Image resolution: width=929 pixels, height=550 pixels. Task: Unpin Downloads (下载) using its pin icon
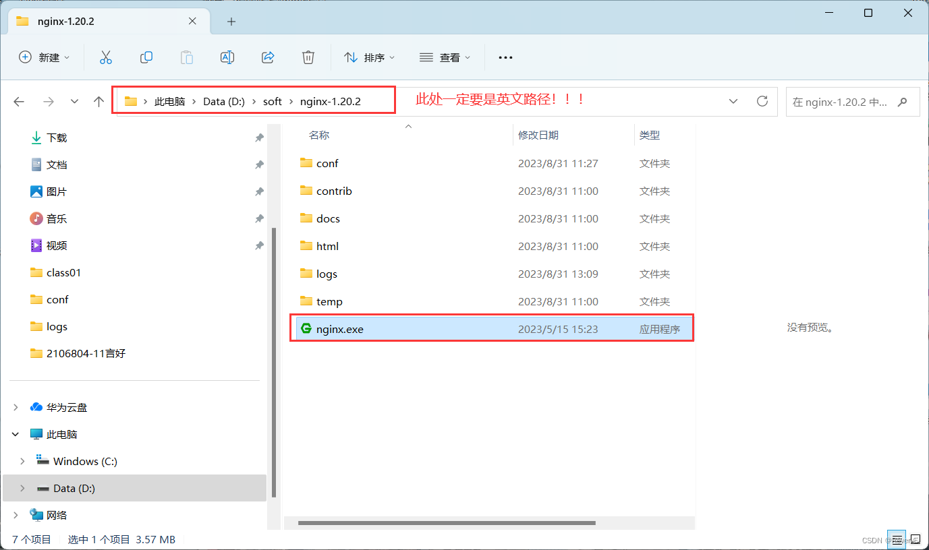pyautogui.click(x=259, y=137)
